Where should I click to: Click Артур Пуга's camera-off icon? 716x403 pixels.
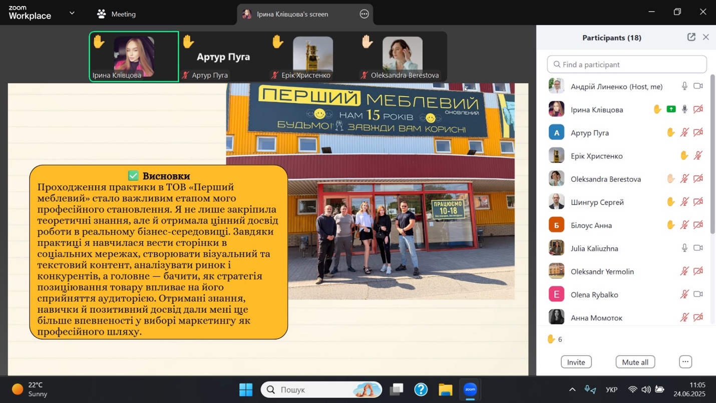pyautogui.click(x=698, y=133)
